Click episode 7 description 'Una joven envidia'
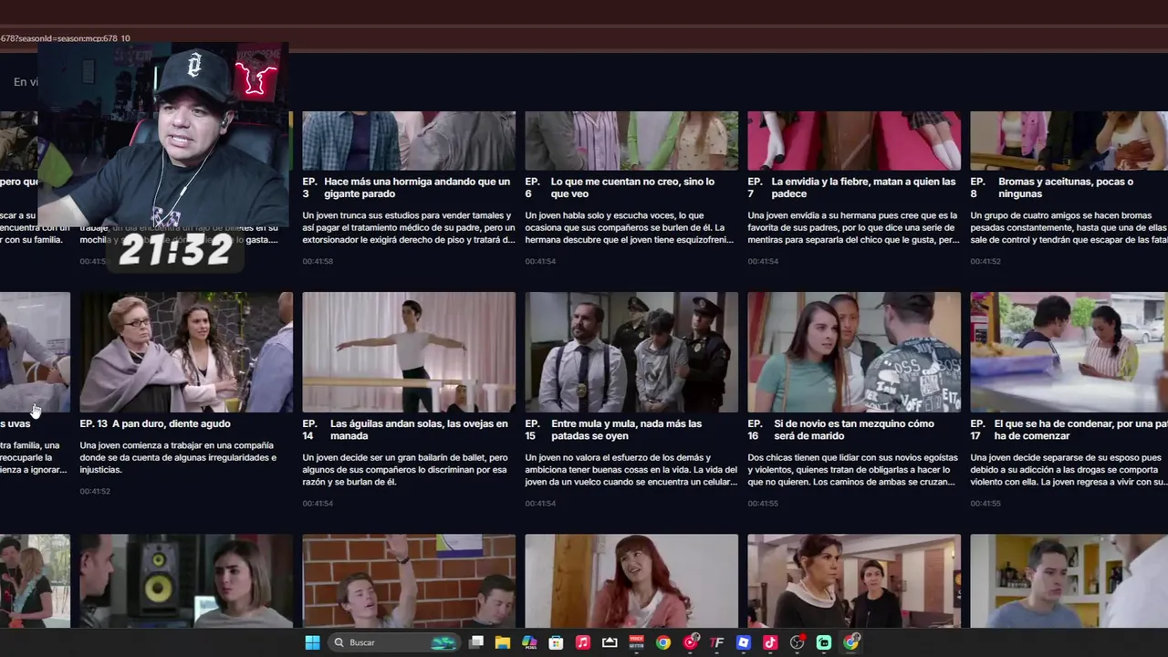Viewport: 1168px width, 657px height. click(853, 228)
